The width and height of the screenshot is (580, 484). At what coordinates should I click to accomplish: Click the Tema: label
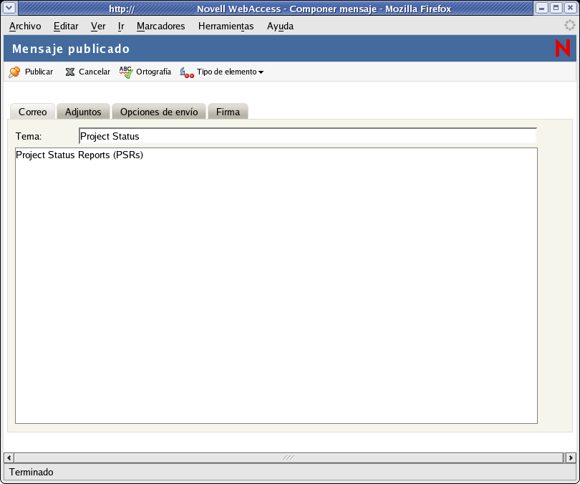(29, 137)
